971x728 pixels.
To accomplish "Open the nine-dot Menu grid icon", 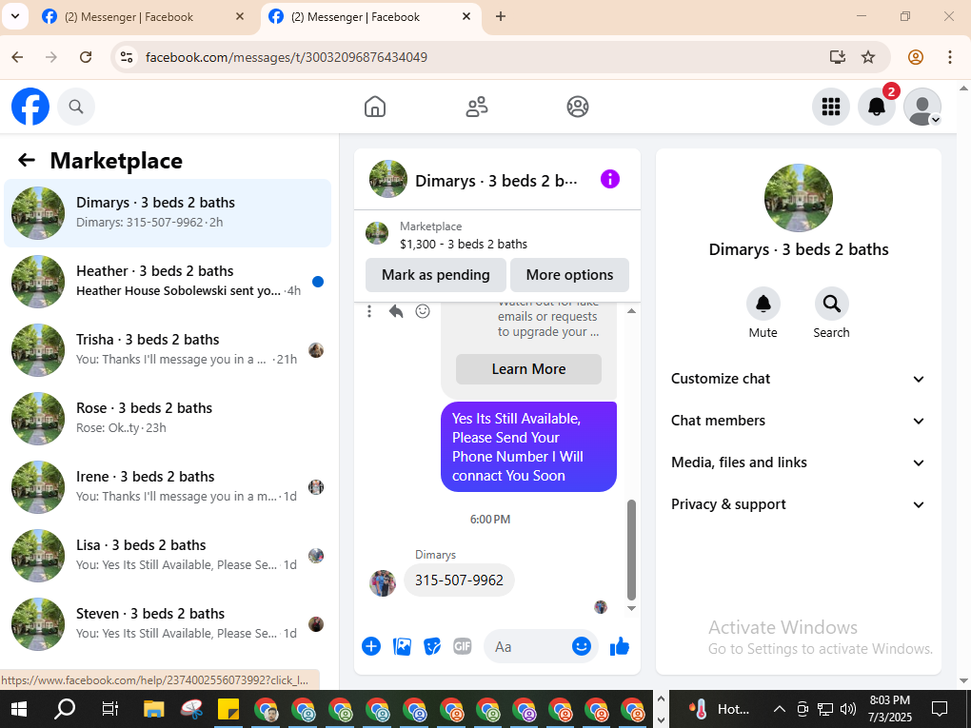I will [830, 107].
